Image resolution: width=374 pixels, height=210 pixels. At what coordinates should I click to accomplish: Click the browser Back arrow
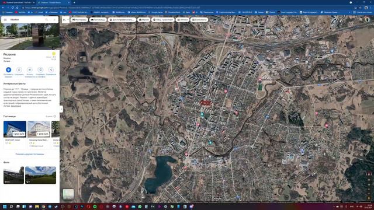3,8
